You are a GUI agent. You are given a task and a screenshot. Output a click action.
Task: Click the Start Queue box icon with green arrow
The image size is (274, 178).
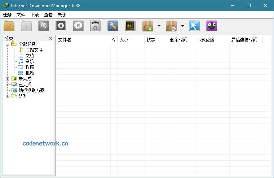tap(148, 26)
